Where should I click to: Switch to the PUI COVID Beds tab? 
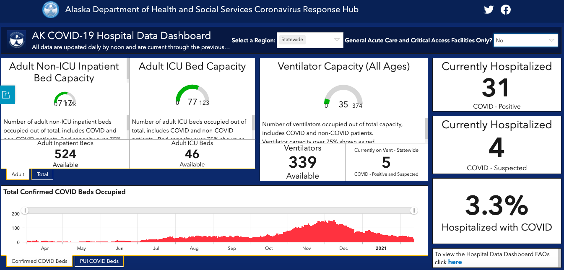99,261
